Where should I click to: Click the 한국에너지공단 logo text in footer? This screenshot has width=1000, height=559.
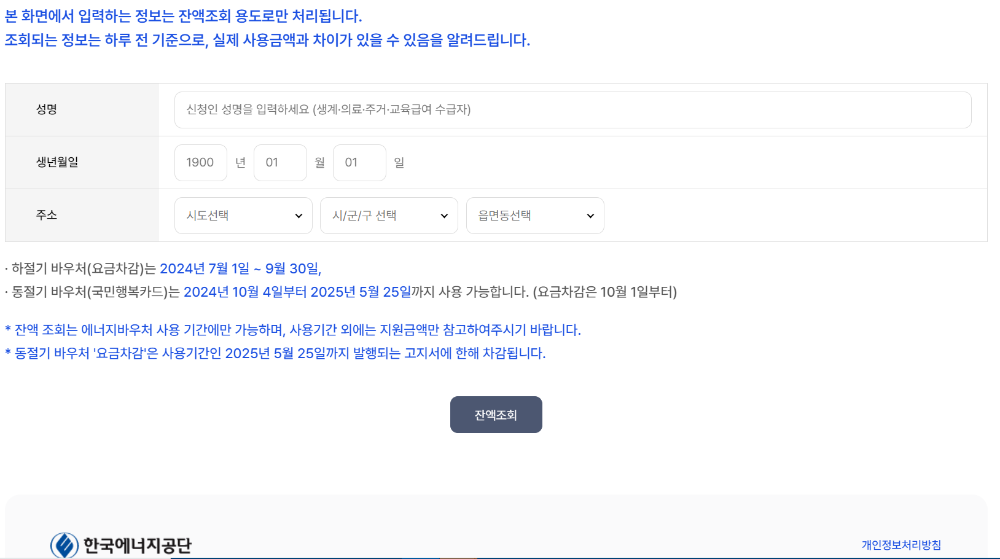pyautogui.click(x=138, y=544)
